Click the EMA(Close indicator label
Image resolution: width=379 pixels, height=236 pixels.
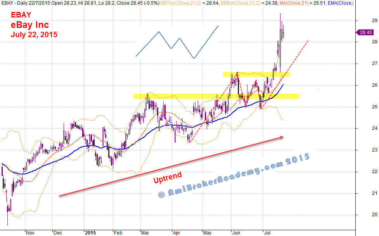(x=341, y=3)
